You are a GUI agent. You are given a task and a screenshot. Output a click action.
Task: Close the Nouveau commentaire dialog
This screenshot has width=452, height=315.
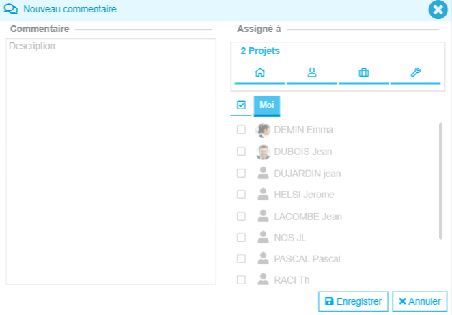pos(438,10)
